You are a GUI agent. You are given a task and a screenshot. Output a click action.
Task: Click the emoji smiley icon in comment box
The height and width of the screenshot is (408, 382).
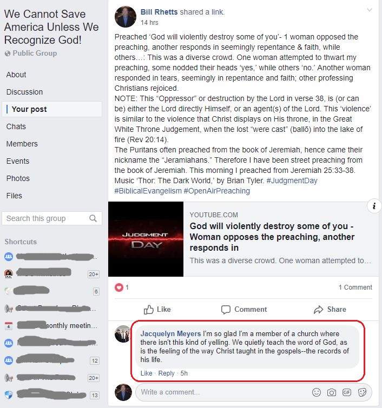(x=317, y=392)
